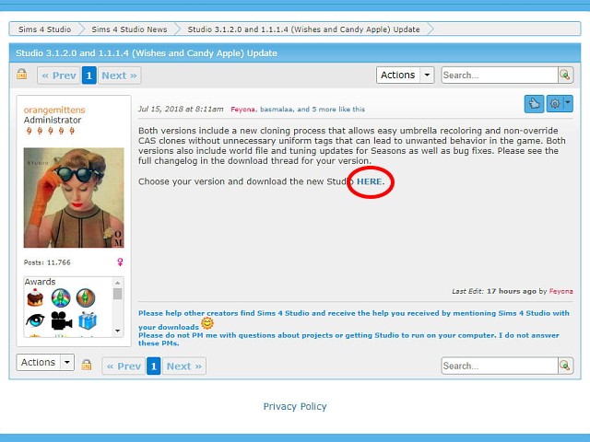Click the movie camera award icon
The height and width of the screenshot is (442, 590).
pyautogui.click(x=62, y=320)
